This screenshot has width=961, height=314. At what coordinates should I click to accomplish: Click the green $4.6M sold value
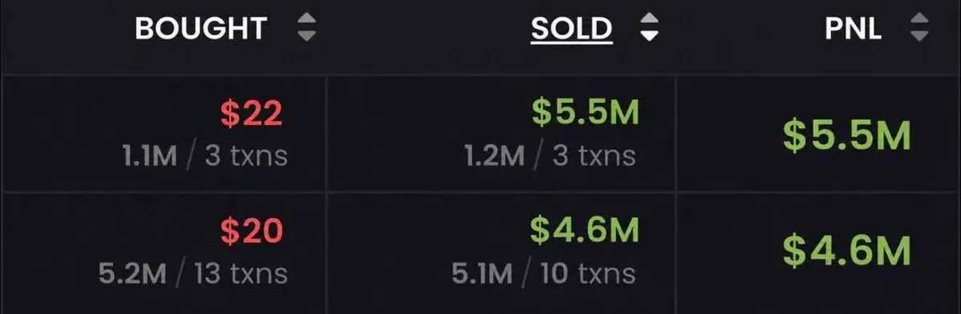[x=585, y=232]
